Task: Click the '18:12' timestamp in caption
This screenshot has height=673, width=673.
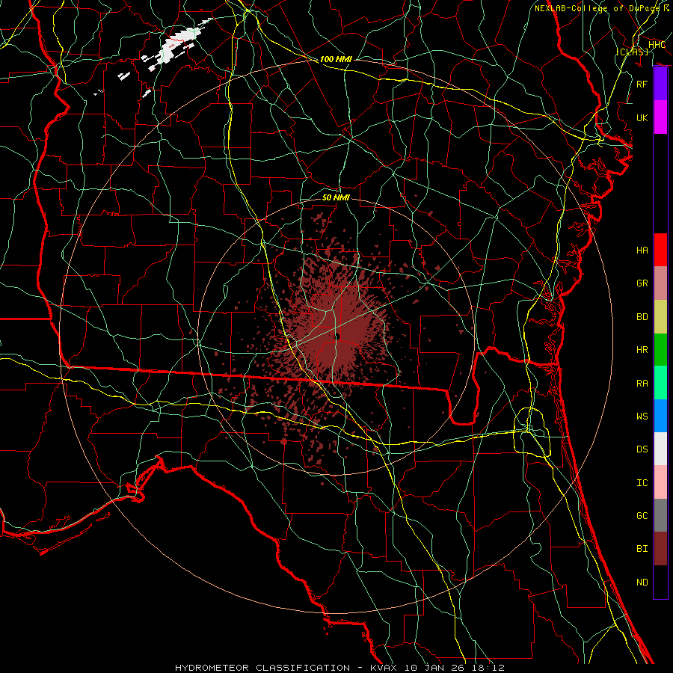Action: click(x=490, y=668)
